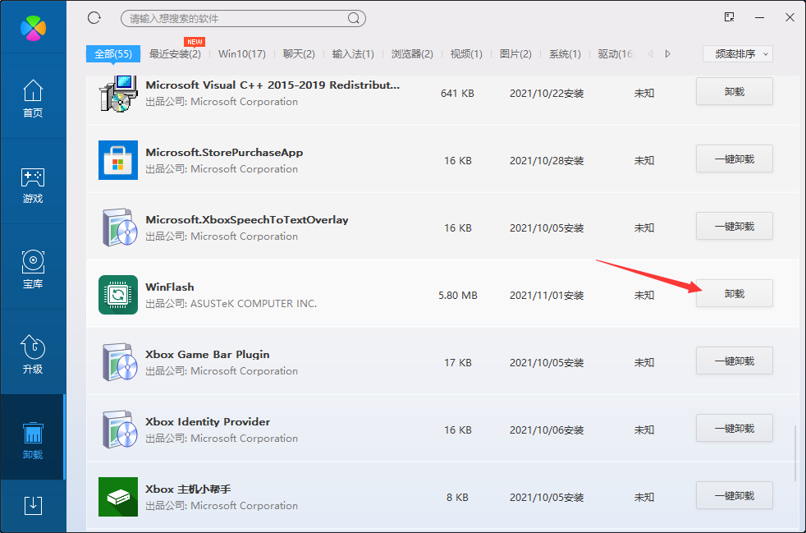The image size is (806, 533).
Task: Click the Microsoft.StorePurchaseApp name
Action: coord(224,152)
